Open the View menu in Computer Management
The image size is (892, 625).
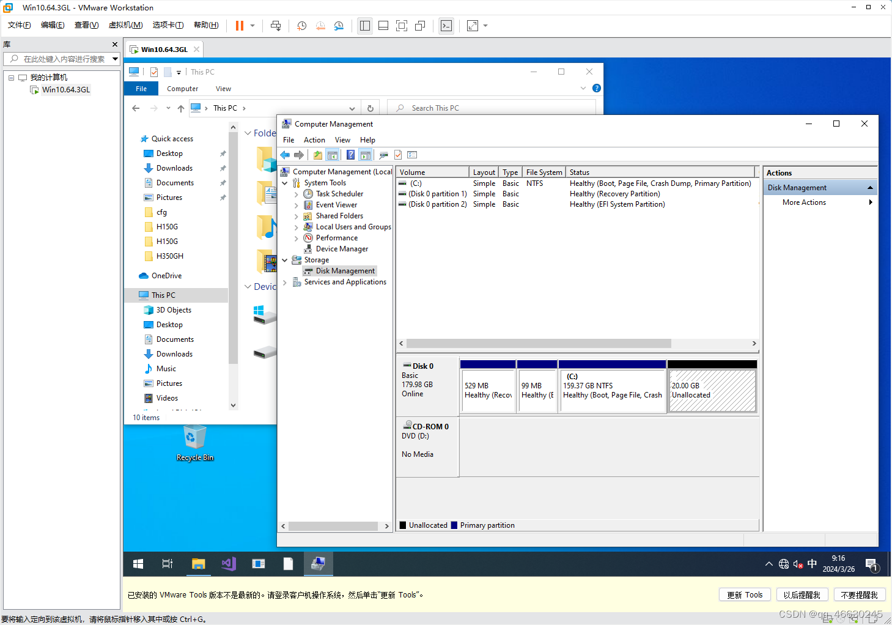coord(342,140)
